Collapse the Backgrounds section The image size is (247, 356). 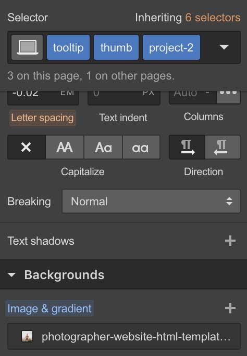pos(11,275)
